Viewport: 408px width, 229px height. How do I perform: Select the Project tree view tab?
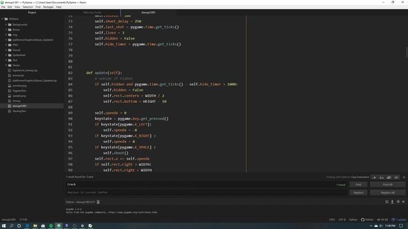coord(32,13)
